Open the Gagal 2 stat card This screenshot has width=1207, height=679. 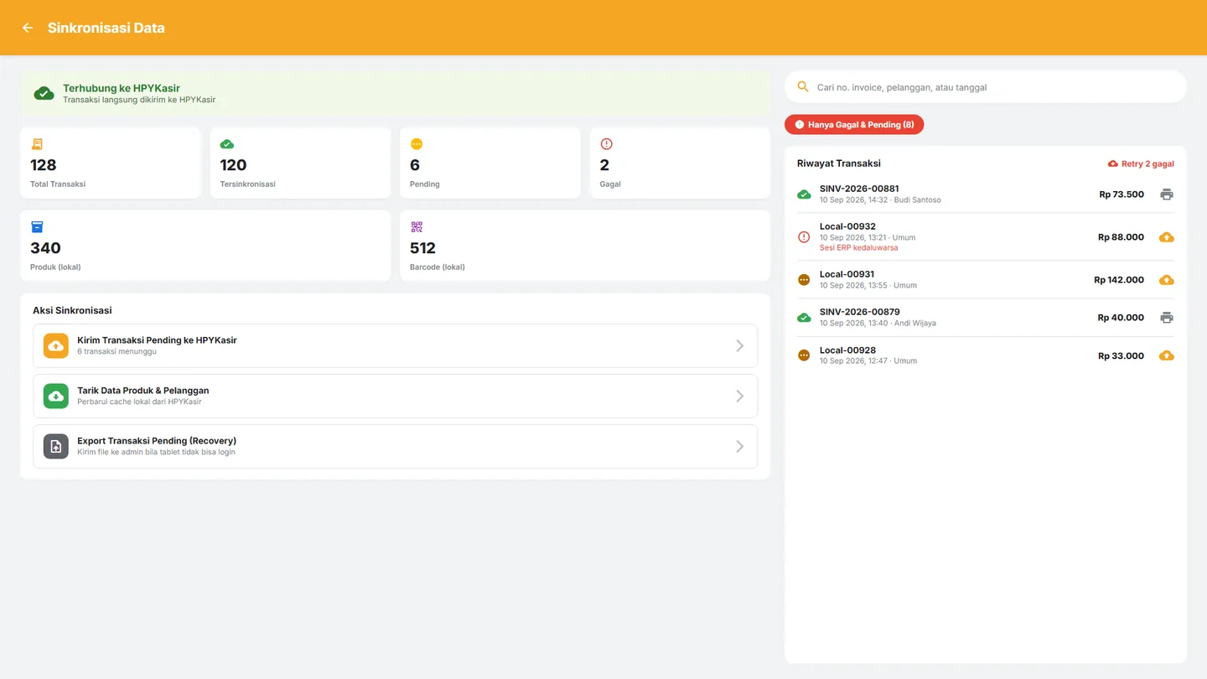pyautogui.click(x=680, y=163)
